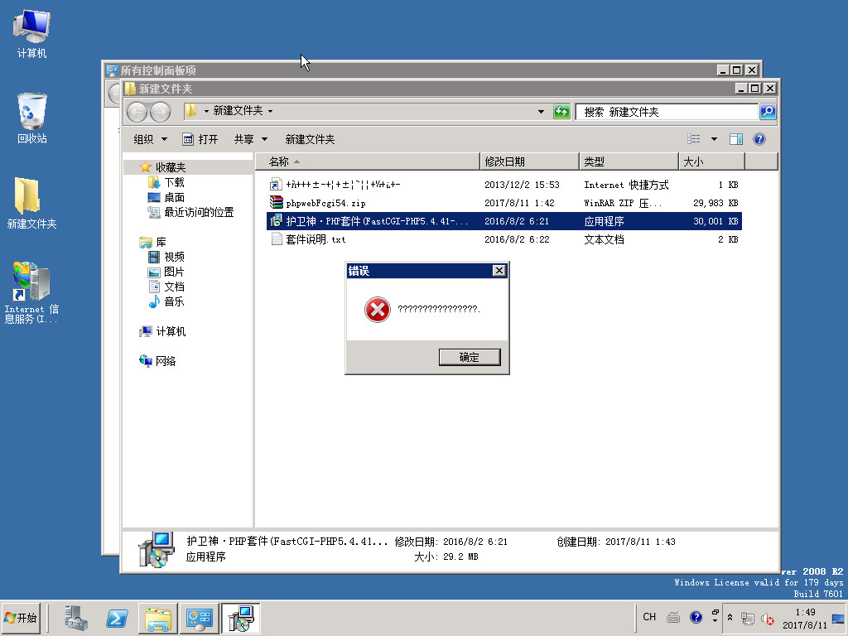Screen dimensions: 848x636
Task: Select the 回收站 recycle bin icon
Action: click(x=31, y=118)
